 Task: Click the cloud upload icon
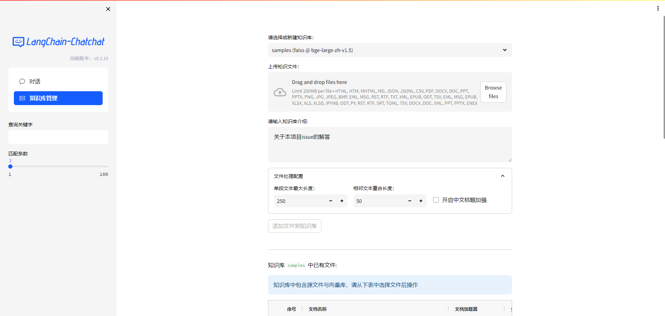pyautogui.click(x=280, y=92)
